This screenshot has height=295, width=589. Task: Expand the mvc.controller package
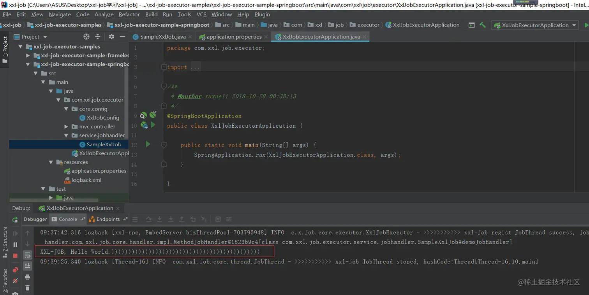click(66, 126)
